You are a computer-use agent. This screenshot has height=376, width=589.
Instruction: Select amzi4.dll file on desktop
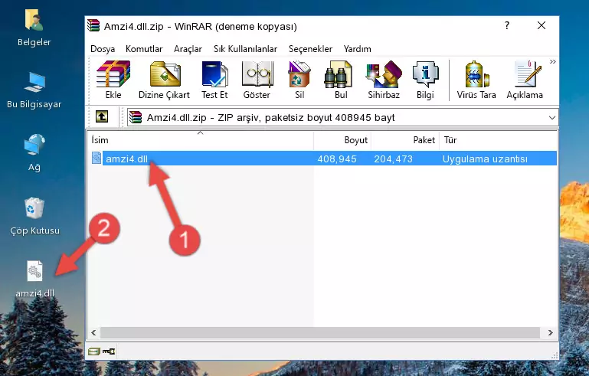coord(34,280)
